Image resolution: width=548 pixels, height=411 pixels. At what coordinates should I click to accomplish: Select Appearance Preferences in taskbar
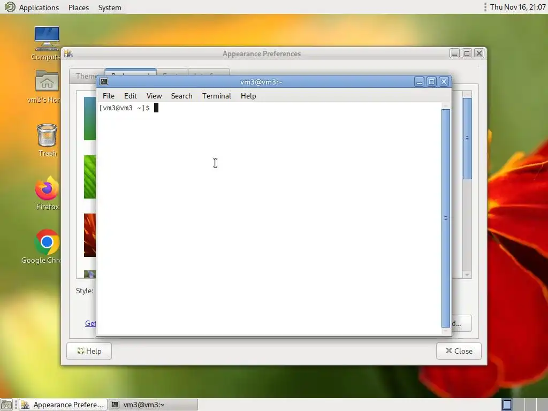[x=63, y=405]
